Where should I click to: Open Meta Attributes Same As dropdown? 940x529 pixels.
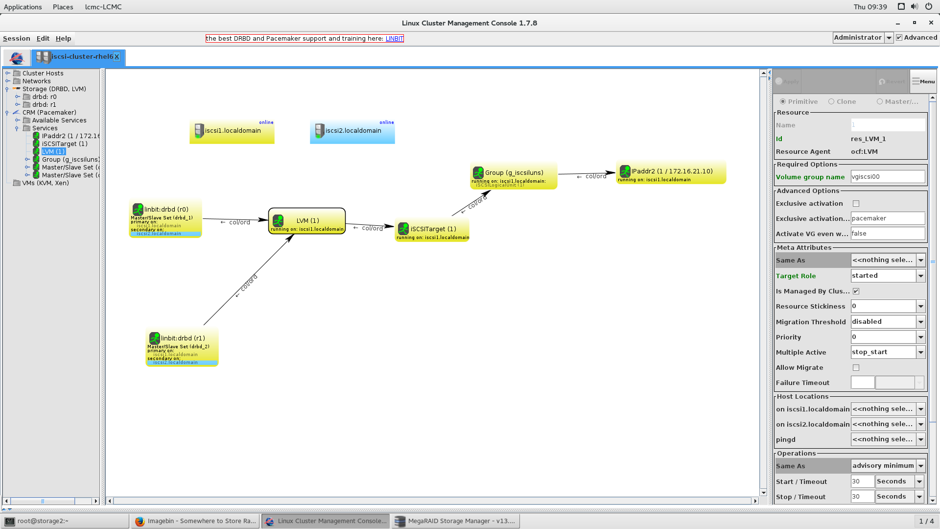(x=921, y=260)
